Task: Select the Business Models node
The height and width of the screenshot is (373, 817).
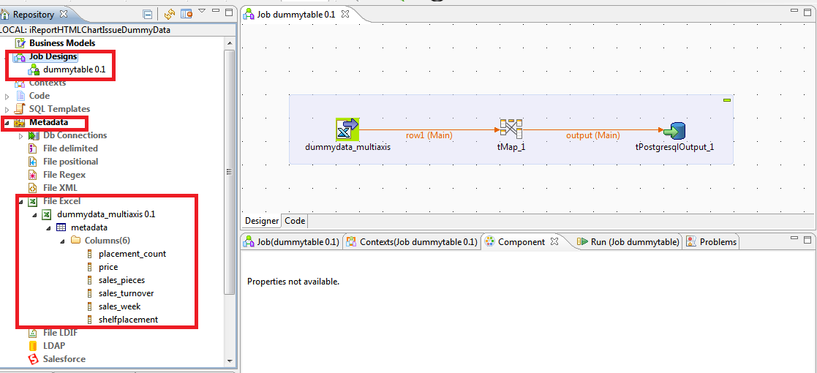Action: click(x=62, y=43)
